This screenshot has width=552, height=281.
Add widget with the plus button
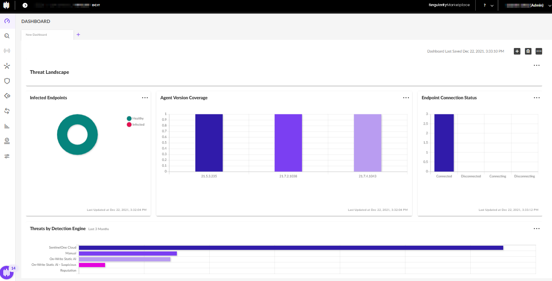coord(517,51)
